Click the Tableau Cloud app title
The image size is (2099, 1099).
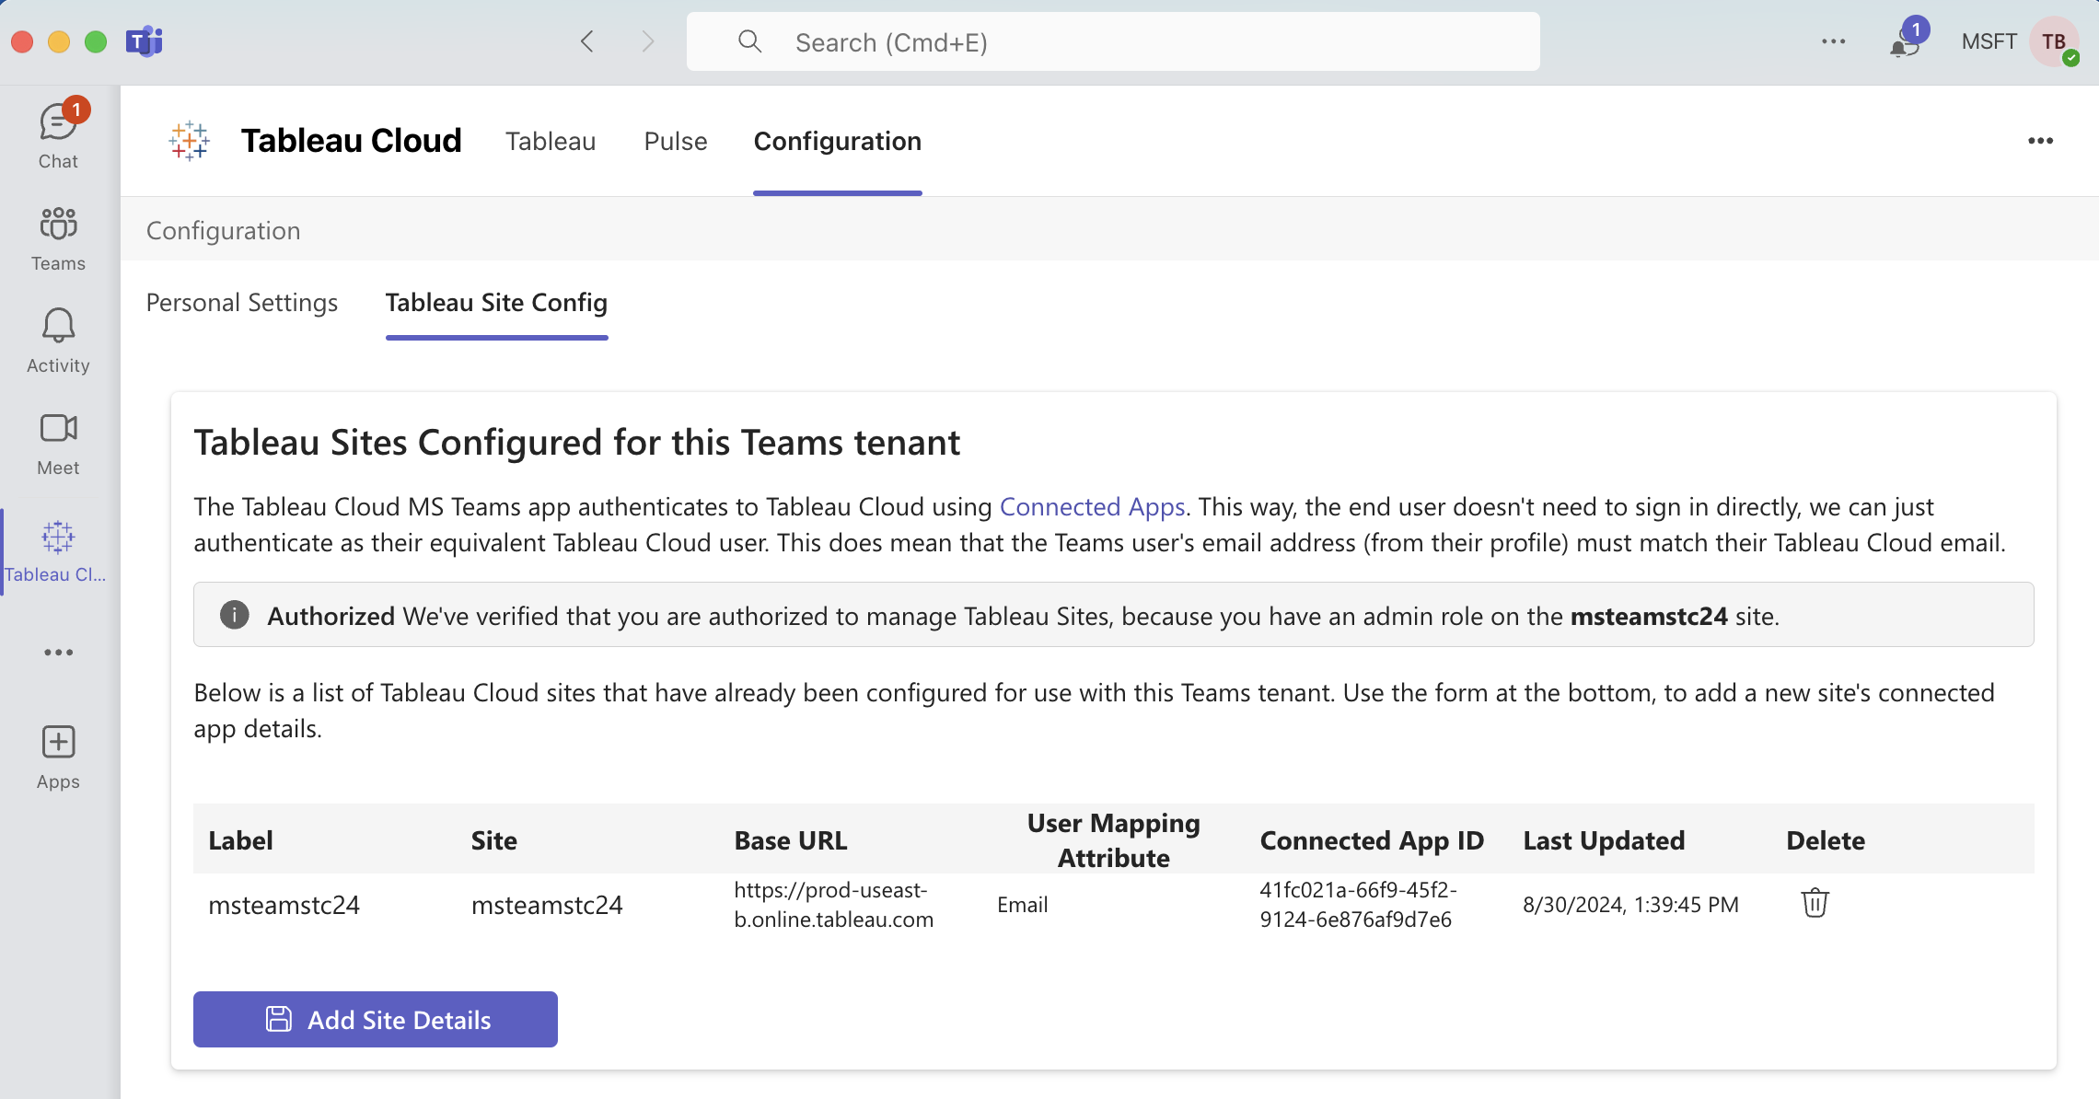click(351, 141)
